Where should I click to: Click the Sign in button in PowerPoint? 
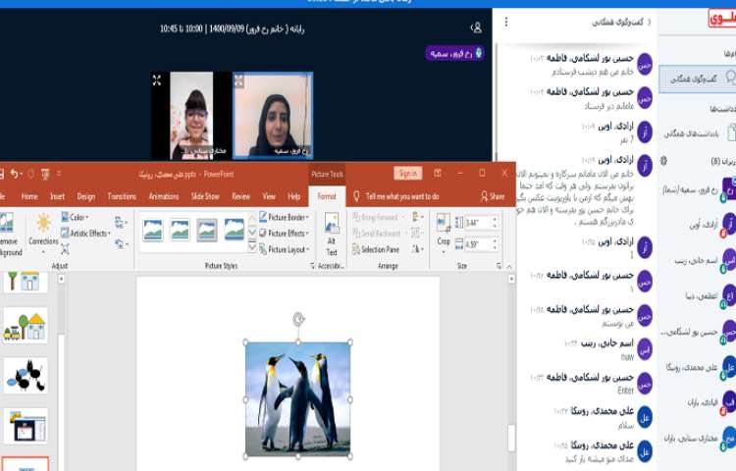pyautogui.click(x=408, y=174)
